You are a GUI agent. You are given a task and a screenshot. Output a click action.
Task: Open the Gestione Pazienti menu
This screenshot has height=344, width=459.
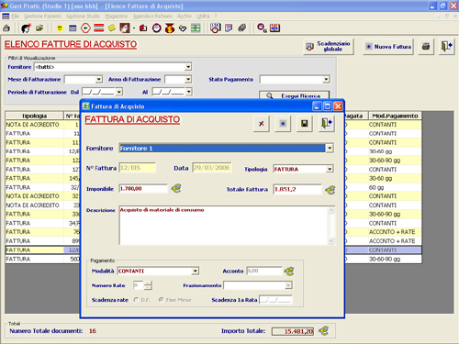pos(42,16)
